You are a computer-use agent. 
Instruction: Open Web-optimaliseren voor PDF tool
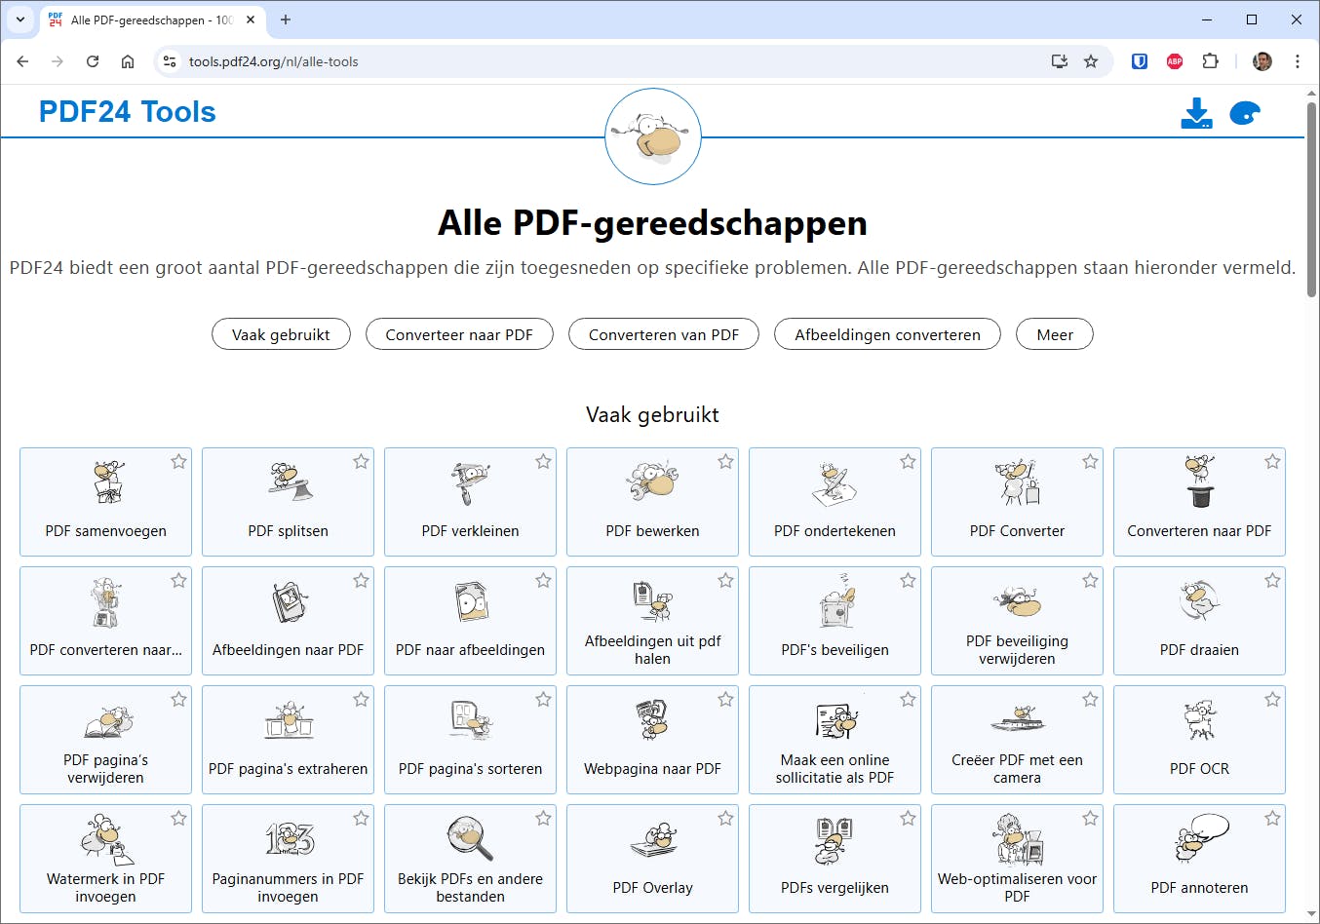click(x=1018, y=859)
